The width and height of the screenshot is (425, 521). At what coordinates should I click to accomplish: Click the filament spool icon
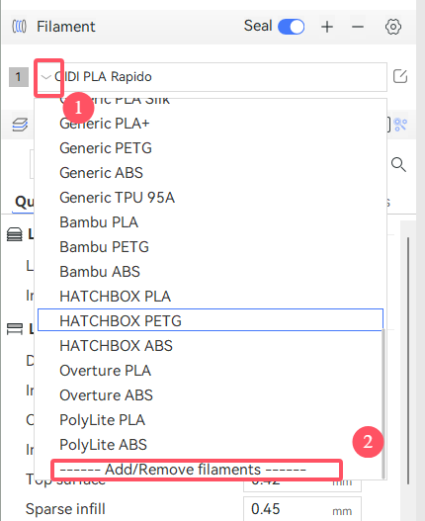[19, 27]
